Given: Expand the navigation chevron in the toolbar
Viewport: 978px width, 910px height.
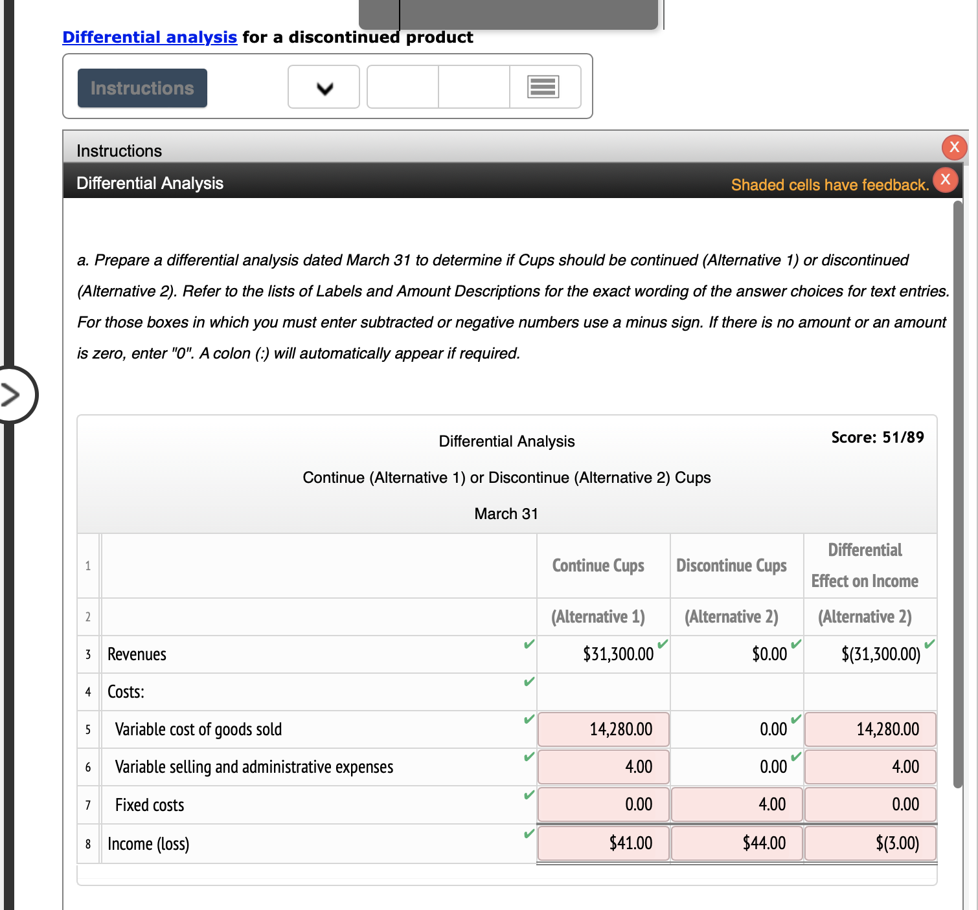Looking at the screenshot, I should (x=323, y=86).
